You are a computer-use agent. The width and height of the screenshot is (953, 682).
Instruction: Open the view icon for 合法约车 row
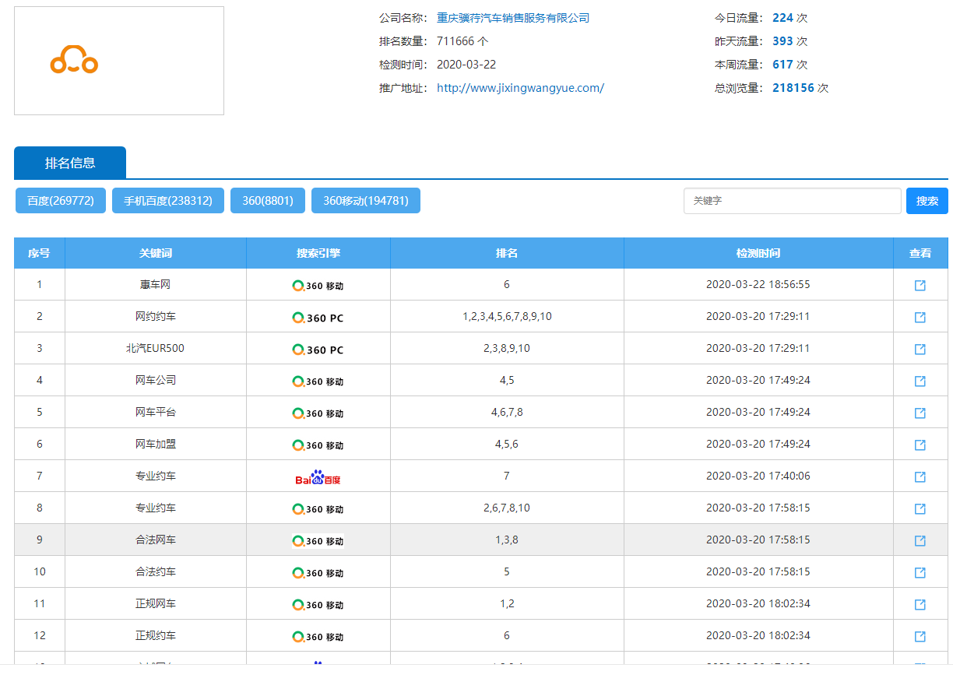point(920,571)
